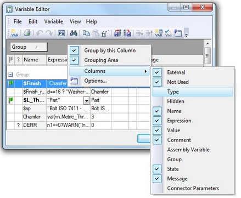
Task: Click the question mark column header
Action: pos(18,60)
